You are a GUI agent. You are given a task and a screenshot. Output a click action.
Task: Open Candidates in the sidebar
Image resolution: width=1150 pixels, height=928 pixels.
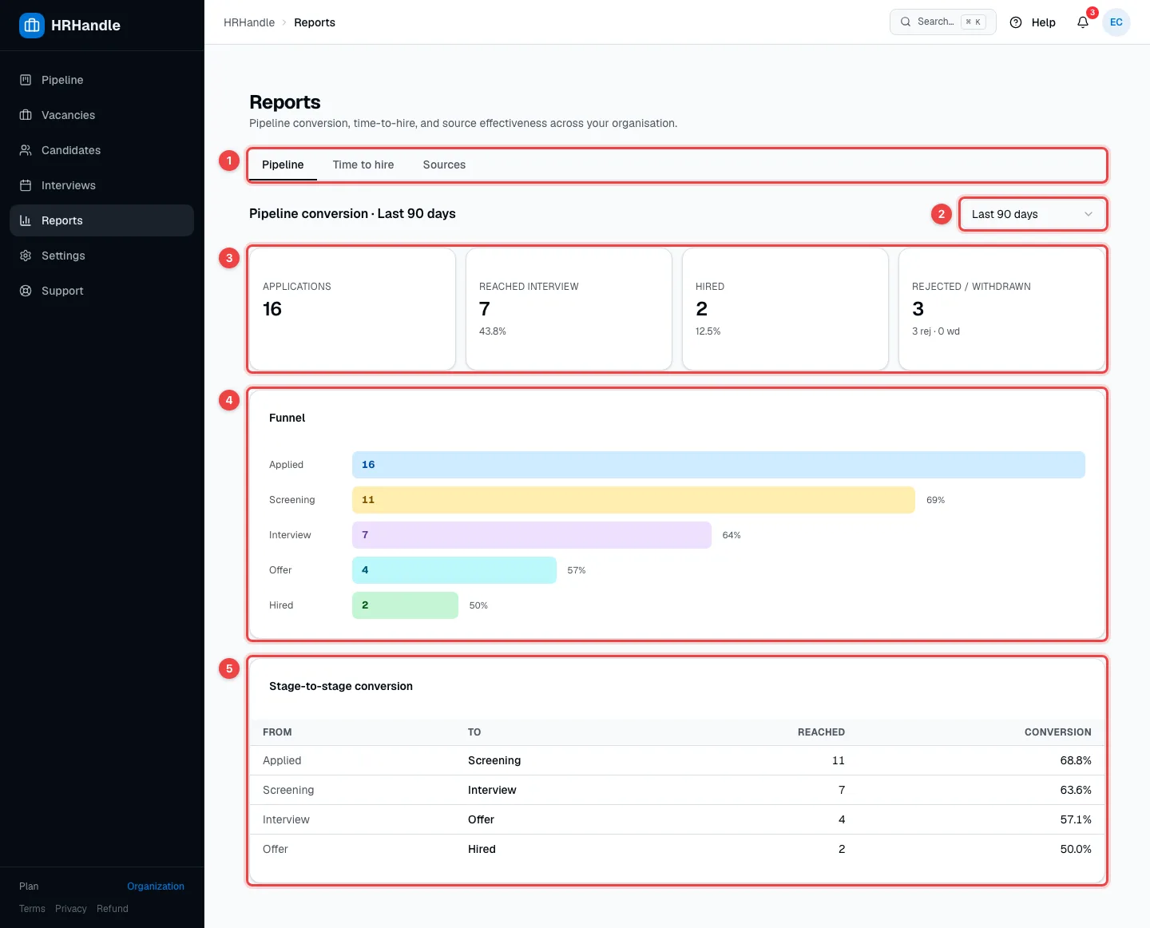(101, 150)
